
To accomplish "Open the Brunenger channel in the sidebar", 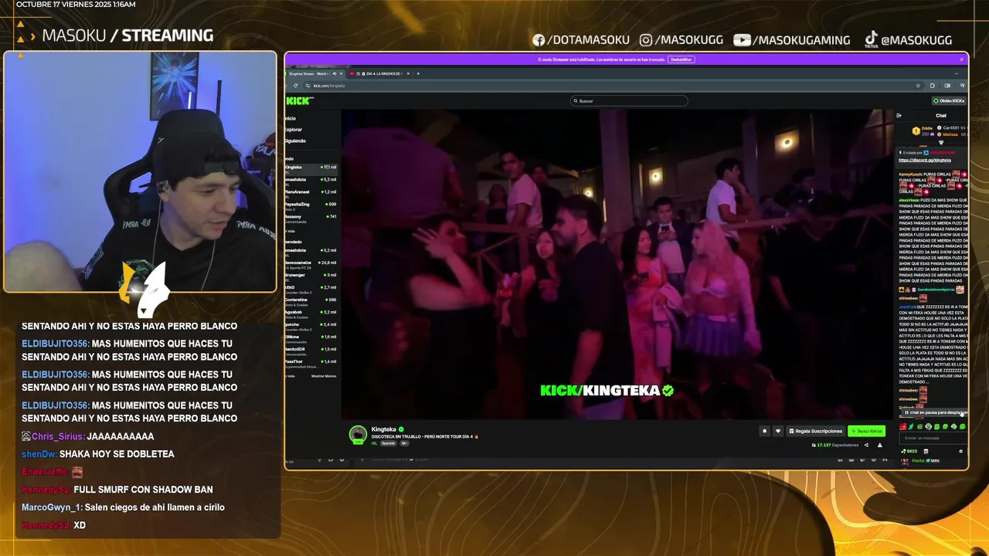I will click(x=311, y=276).
